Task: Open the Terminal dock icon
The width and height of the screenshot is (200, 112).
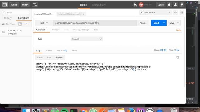Action: (x=74, y=110)
